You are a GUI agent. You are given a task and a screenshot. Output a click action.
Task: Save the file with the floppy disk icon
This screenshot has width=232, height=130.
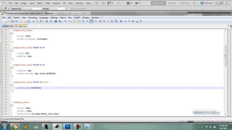[13, 21]
